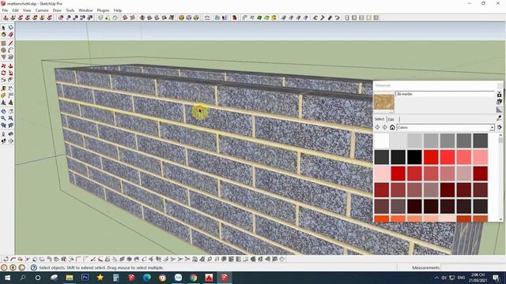
Task: Open the Colors library dropdown
Action: (492, 128)
